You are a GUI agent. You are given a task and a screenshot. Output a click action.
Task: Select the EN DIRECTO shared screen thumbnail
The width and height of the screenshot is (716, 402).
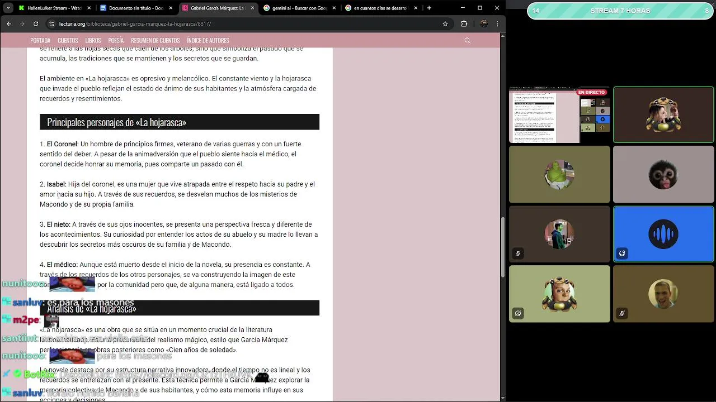[x=559, y=115]
